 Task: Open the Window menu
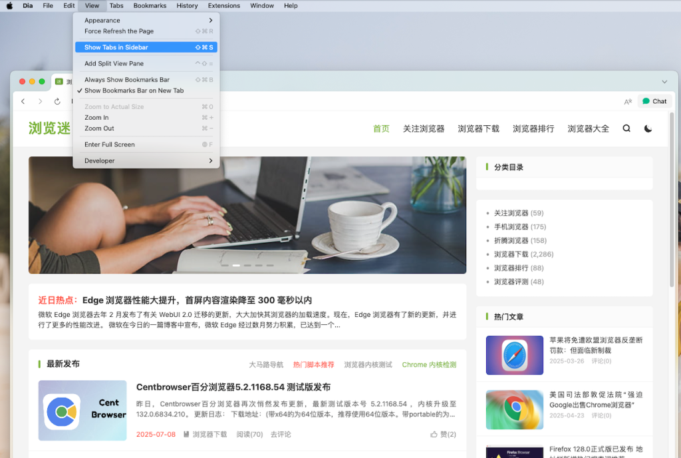(x=262, y=5)
